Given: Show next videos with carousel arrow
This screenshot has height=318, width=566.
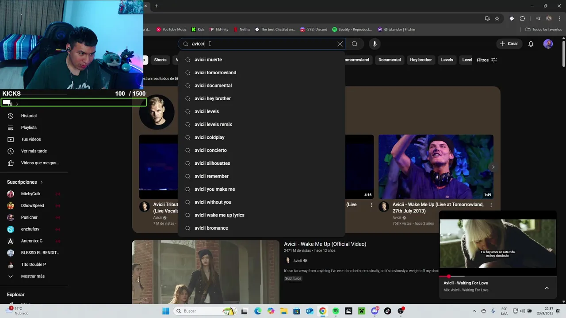Looking at the screenshot, I should pyautogui.click(x=493, y=167).
